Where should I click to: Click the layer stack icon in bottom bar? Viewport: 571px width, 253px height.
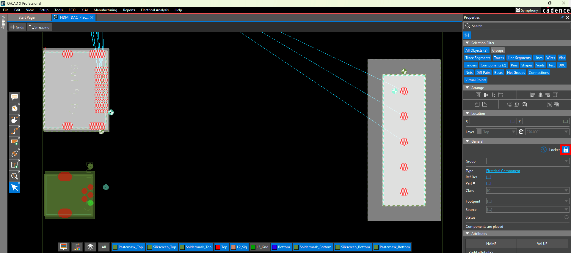point(90,247)
